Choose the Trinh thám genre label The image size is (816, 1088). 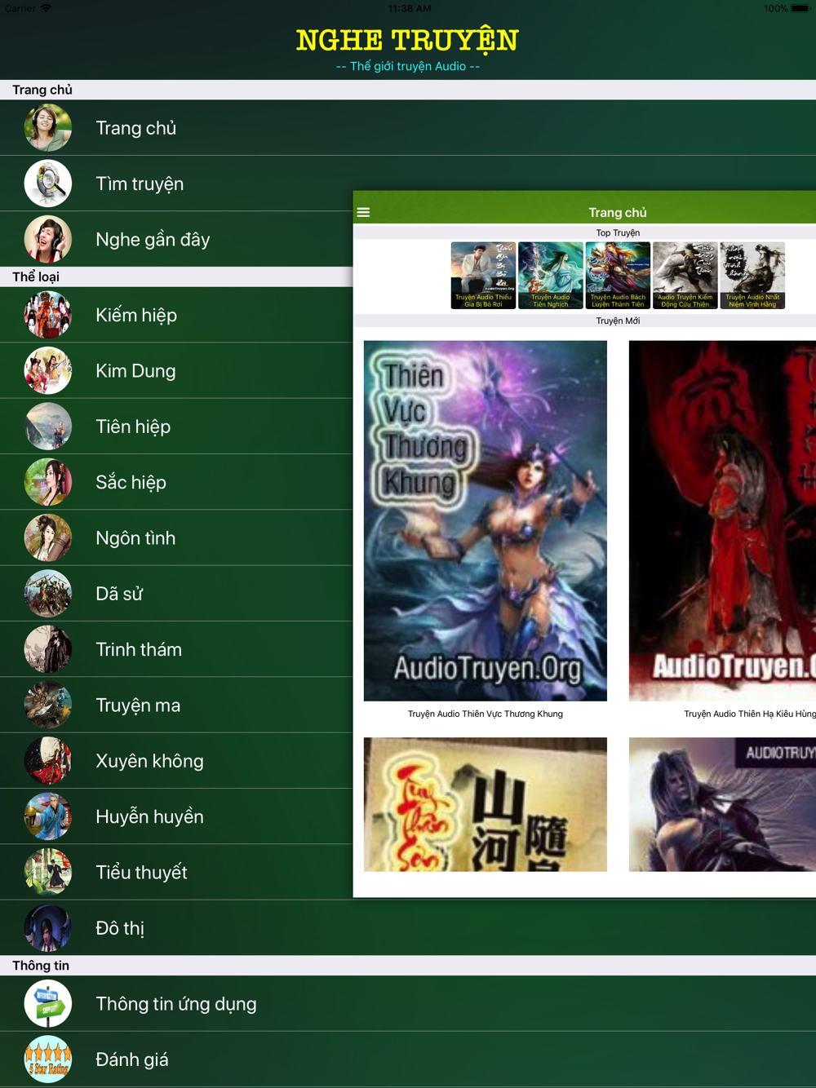139,649
